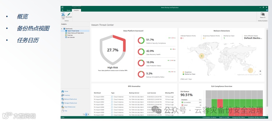The image size is (272, 121).
Task: Click cloud instance icon in FK-Import-0094 row
Action: click(112, 97)
